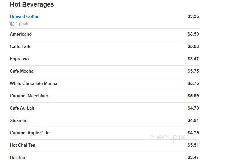
Task: Click the camera photo icon under Brewed Coffee
Action: click(x=12, y=24)
